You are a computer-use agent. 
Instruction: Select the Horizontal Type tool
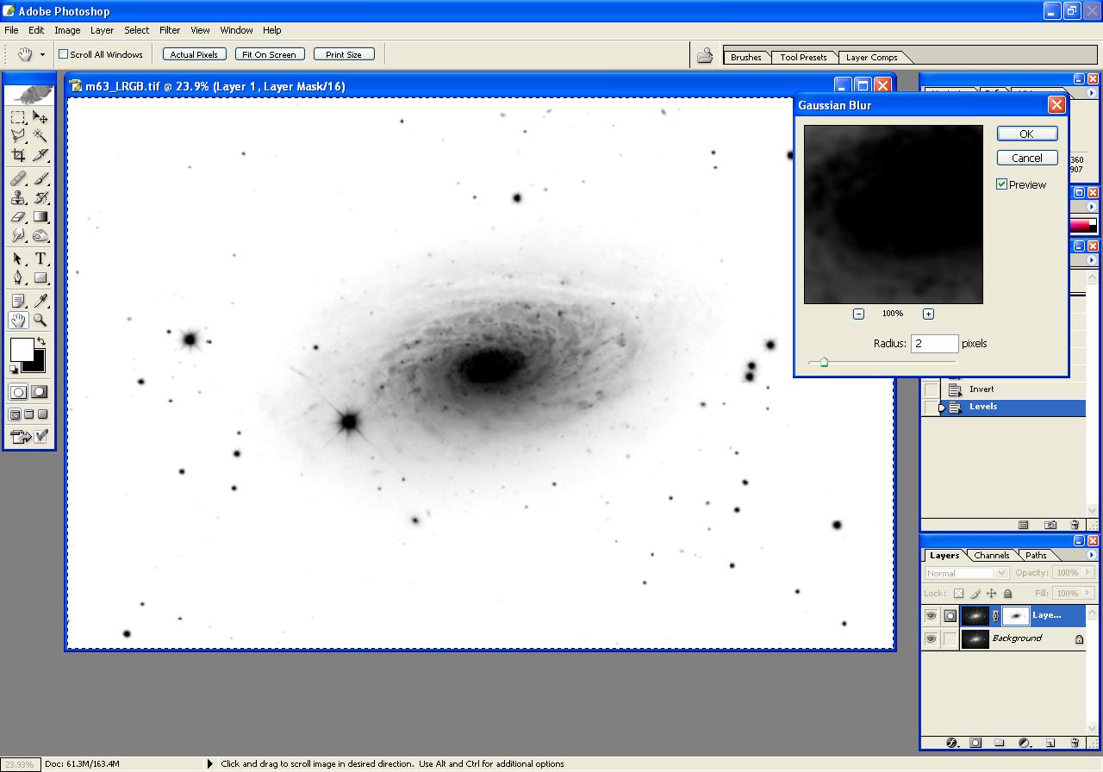(41, 258)
